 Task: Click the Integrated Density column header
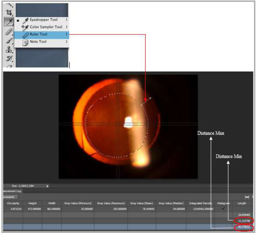point(201,203)
